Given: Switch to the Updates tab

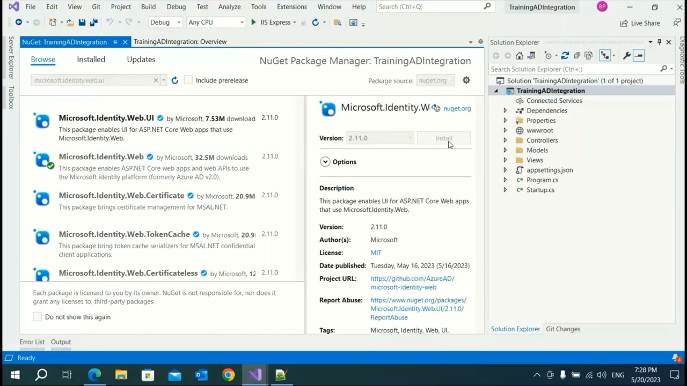Looking at the screenshot, I should point(141,60).
